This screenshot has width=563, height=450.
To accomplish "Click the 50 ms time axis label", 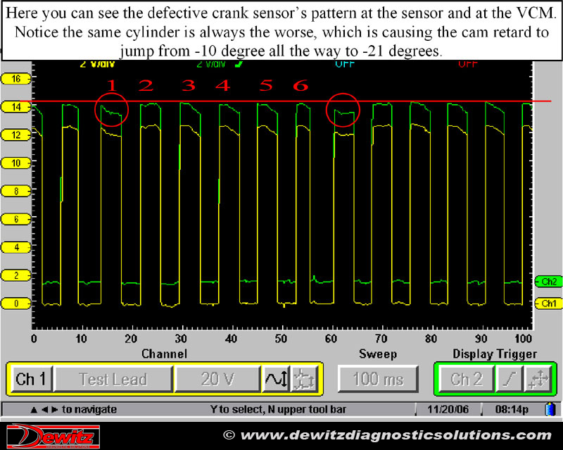I will point(281,339).
